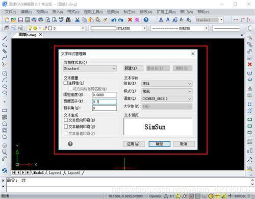Close the 图纸1.dwg document tab

tap(40, 35)
